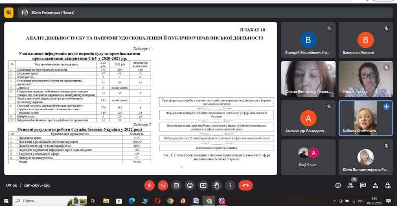Open File Explorer from taskbar
This screenshot has width=397, height=206.
click(106, 201)
